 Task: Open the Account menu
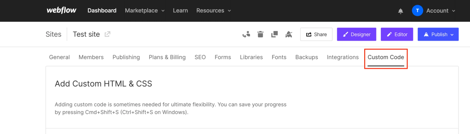pos(441,11)
